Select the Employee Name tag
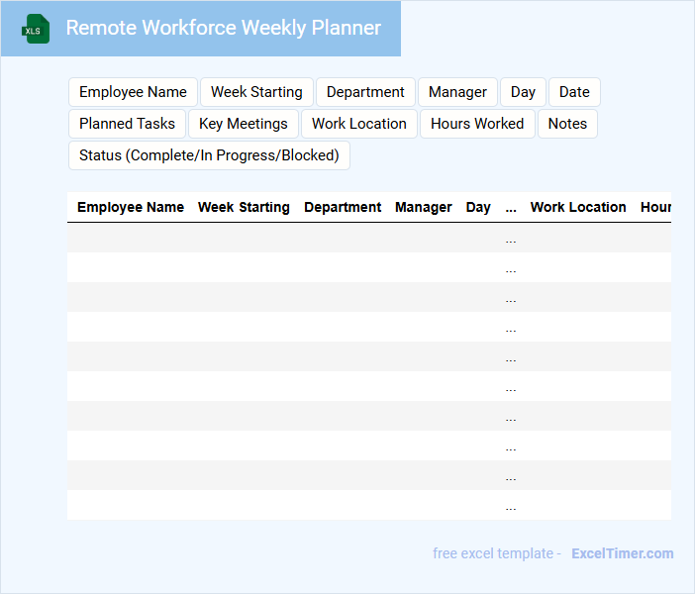Viewport: 695px width, 594px height. [133, 92]
